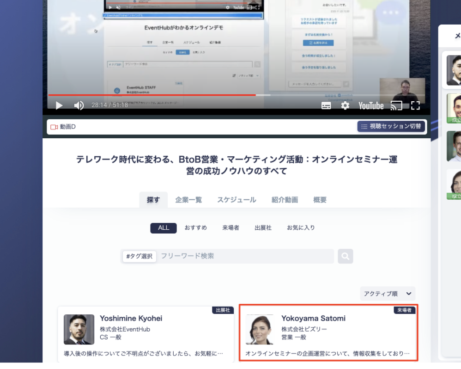
Task: Click the 動画D camera icon
Action: click(x=54, y=127)
